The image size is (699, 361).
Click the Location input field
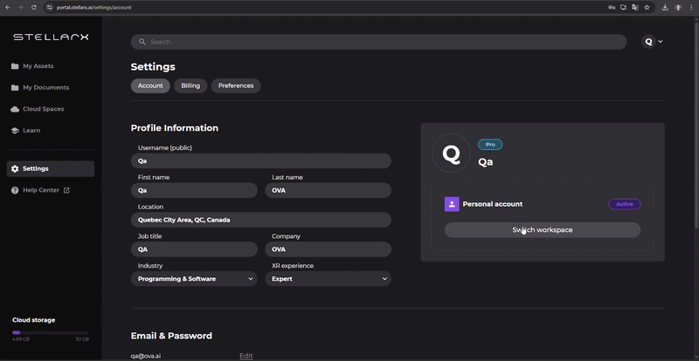point(260,220)
